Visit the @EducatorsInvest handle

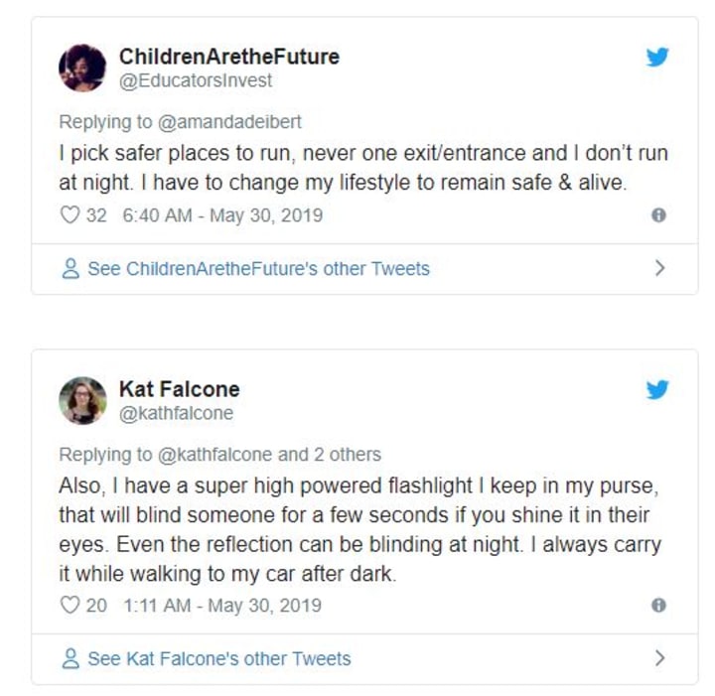click(195, 80)
